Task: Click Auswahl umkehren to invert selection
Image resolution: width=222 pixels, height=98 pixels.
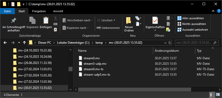Action: 193,30
